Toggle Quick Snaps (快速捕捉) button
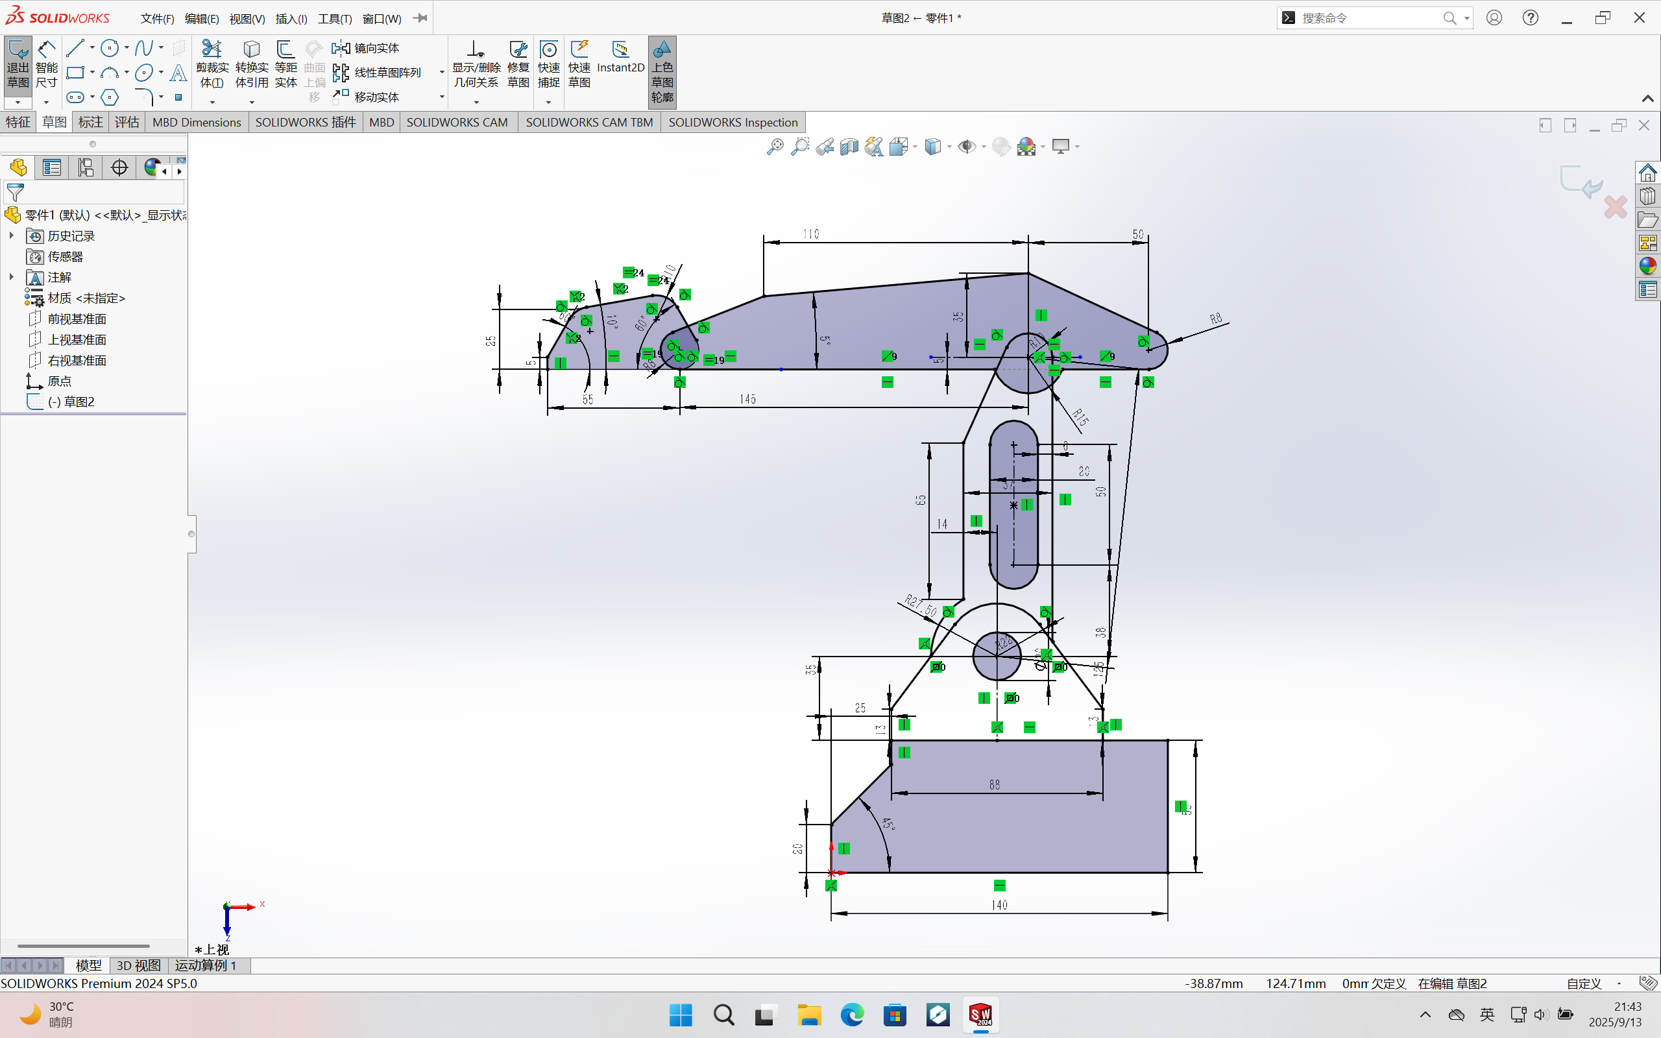The image size is (1661, 1038). click(x=548, y=64)
